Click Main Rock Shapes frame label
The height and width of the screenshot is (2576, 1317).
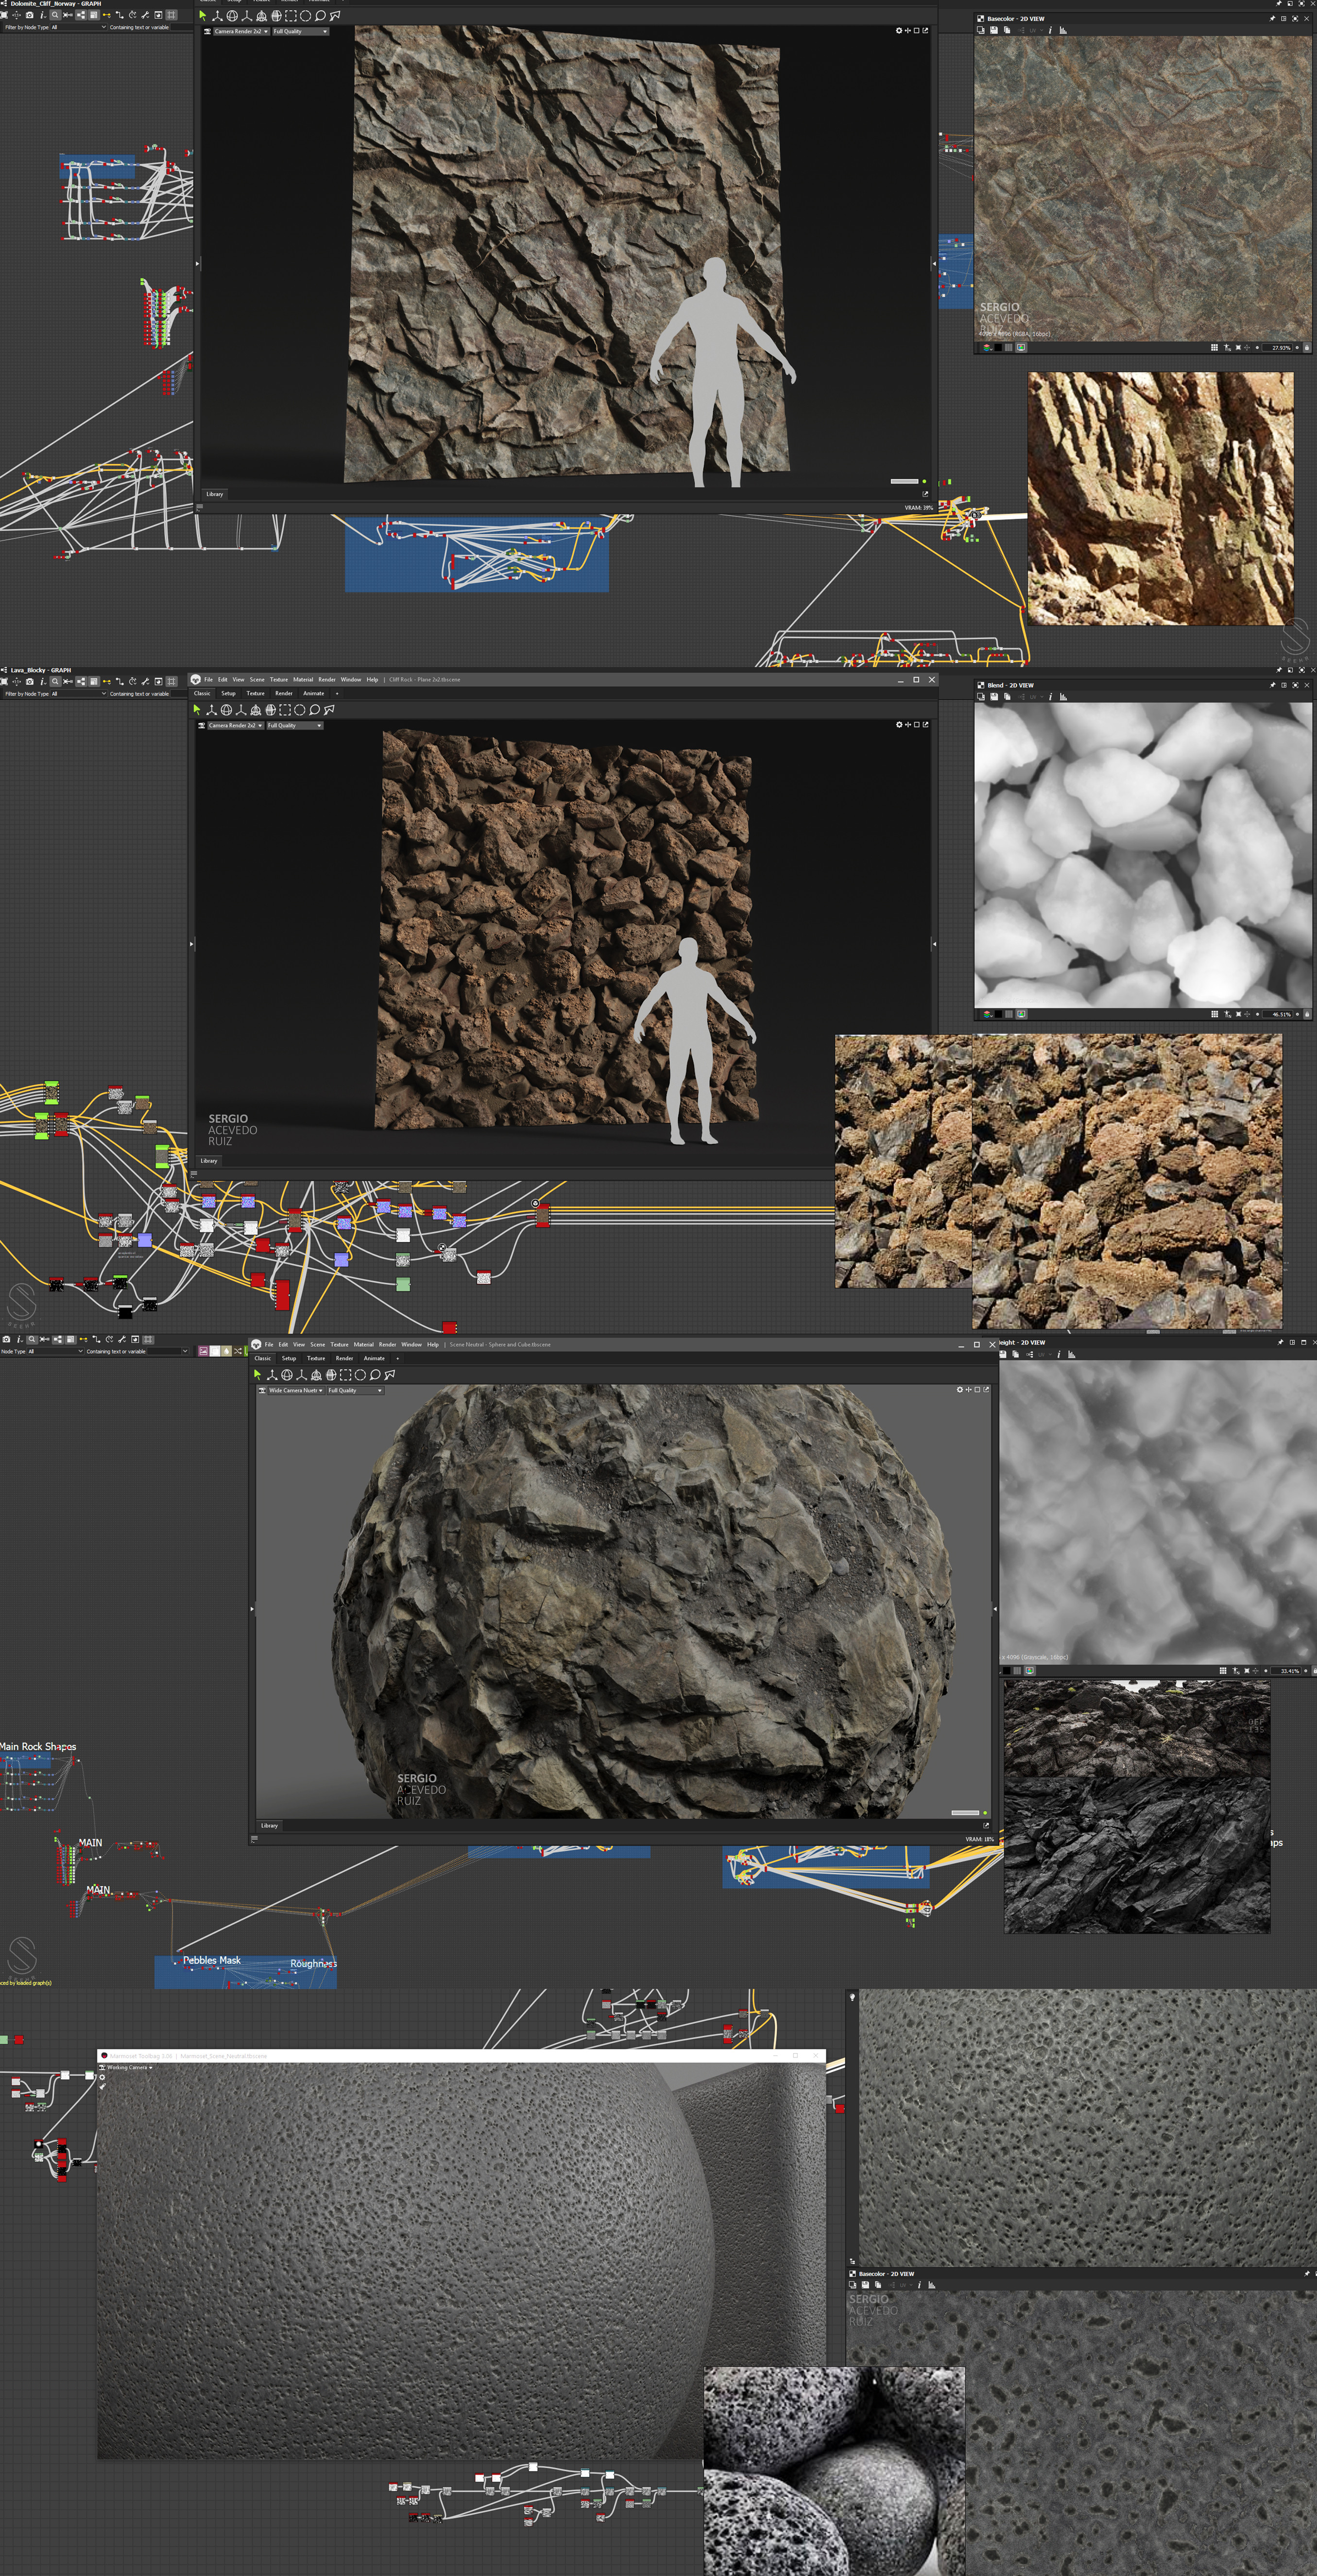coord(38,1746)
